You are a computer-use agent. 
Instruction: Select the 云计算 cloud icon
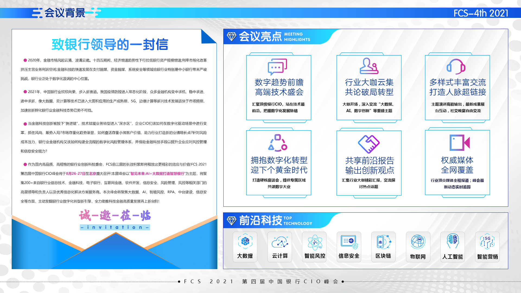280,242
